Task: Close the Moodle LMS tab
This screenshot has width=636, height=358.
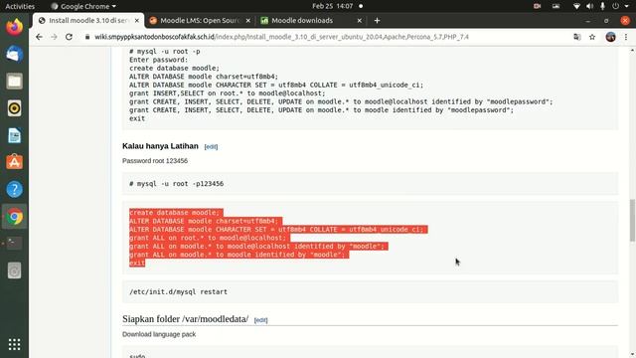Action: (x=247, y=20)
